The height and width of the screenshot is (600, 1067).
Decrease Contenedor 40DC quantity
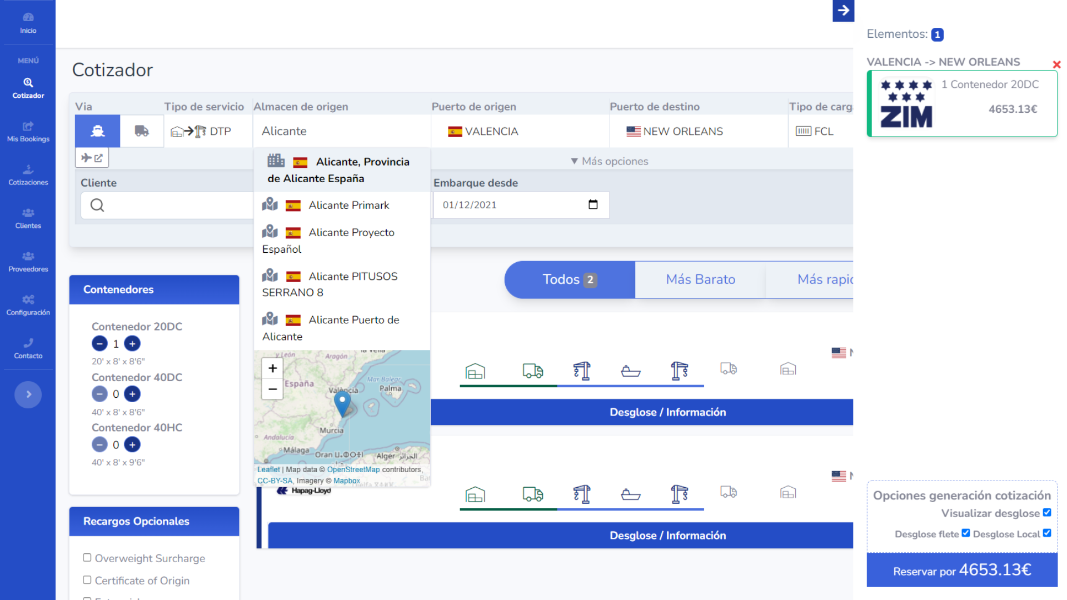(x=99, y=394)
